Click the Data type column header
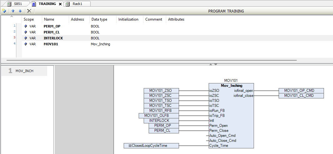Screen dimensions: 333x154 coord(99,19)
